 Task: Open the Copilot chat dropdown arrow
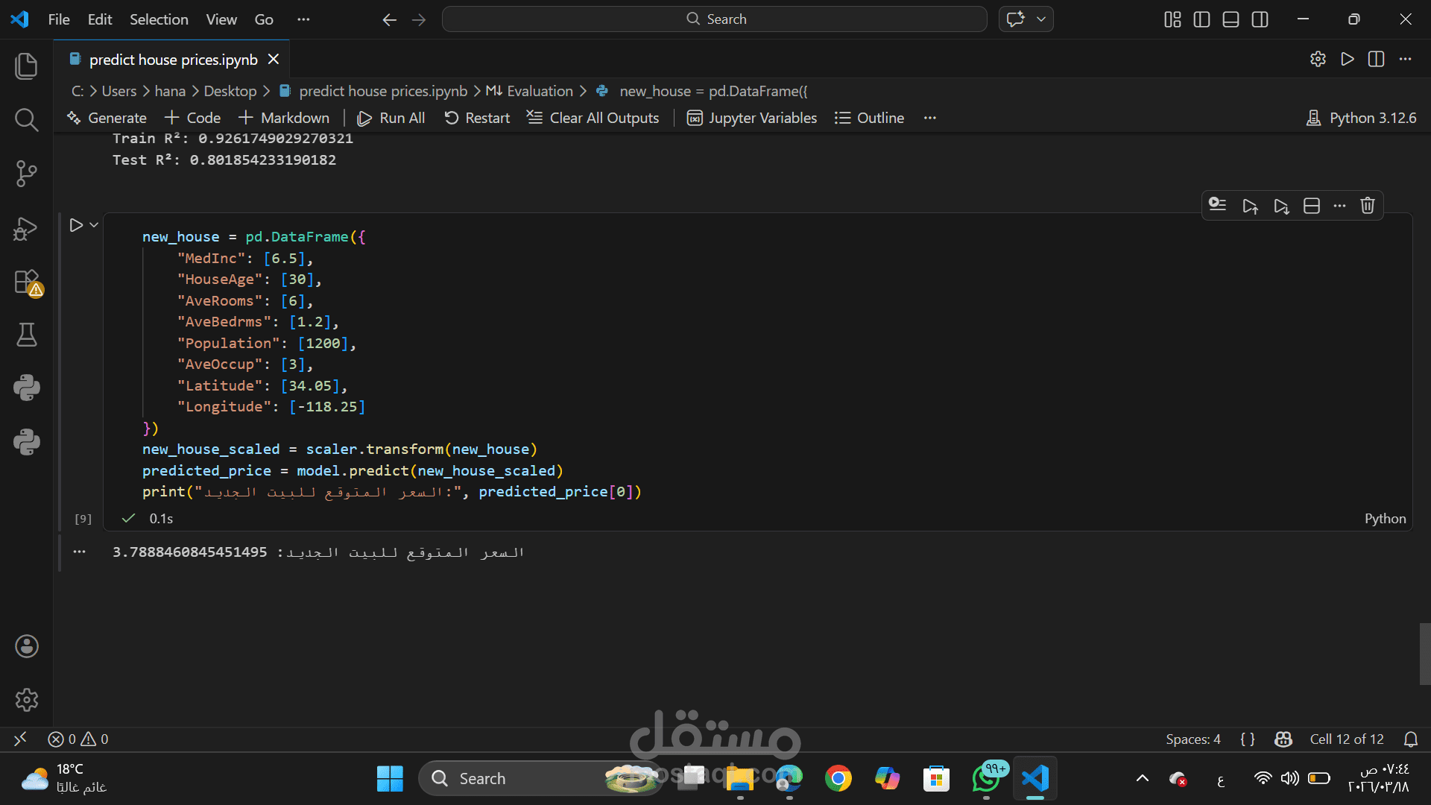click(1041, 19)
